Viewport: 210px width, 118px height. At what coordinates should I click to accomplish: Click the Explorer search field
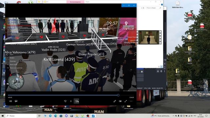(x=154, y=8)
